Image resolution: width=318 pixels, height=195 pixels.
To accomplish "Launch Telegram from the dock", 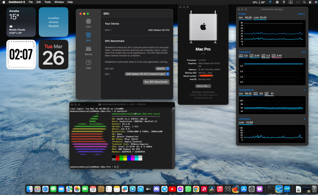I will (164, 189).
